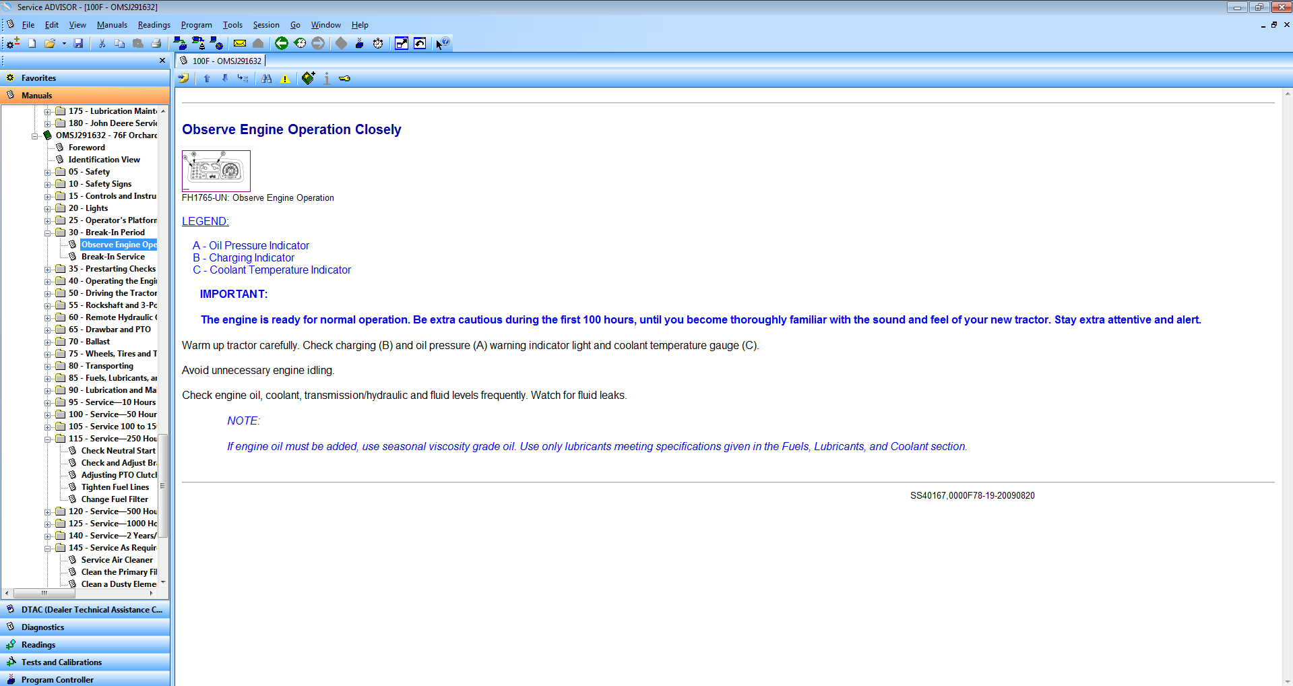Click the stopwatch toolbar icon

pos(378,43)
